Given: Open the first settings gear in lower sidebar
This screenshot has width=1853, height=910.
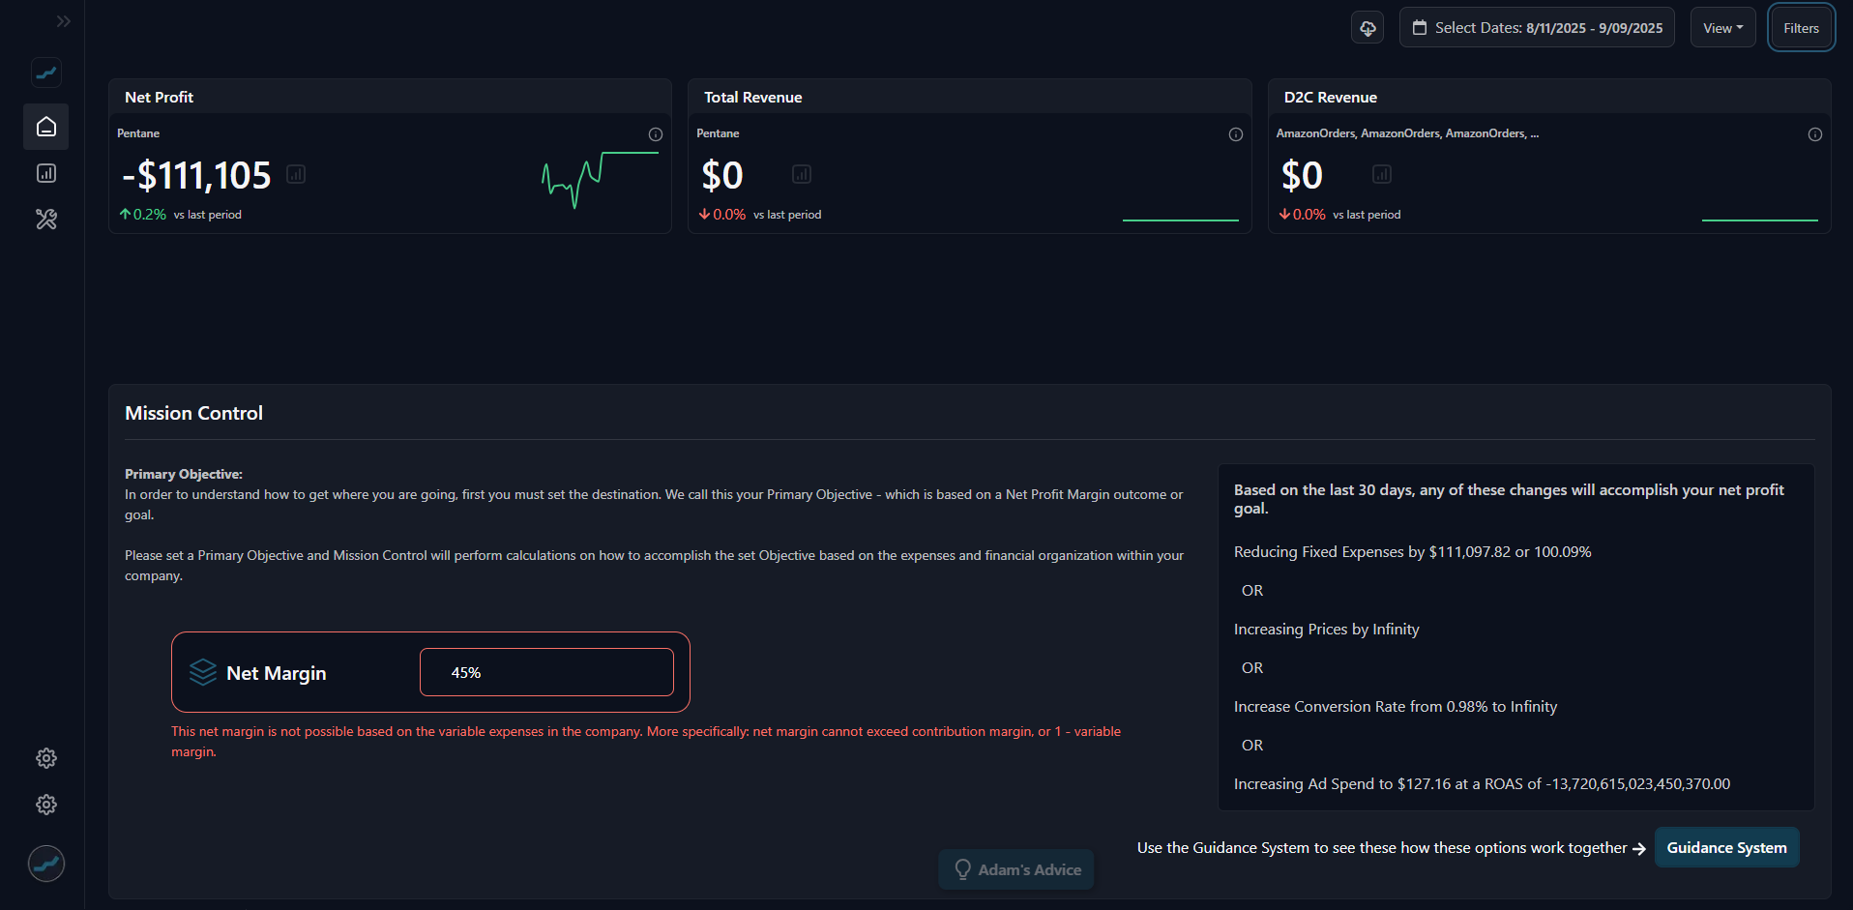Looking at the screenshot, I should click(45, 758).
